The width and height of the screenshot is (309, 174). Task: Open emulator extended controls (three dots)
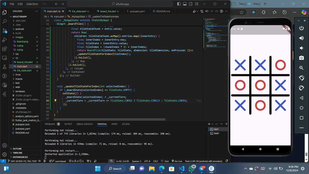click(301, 128)
